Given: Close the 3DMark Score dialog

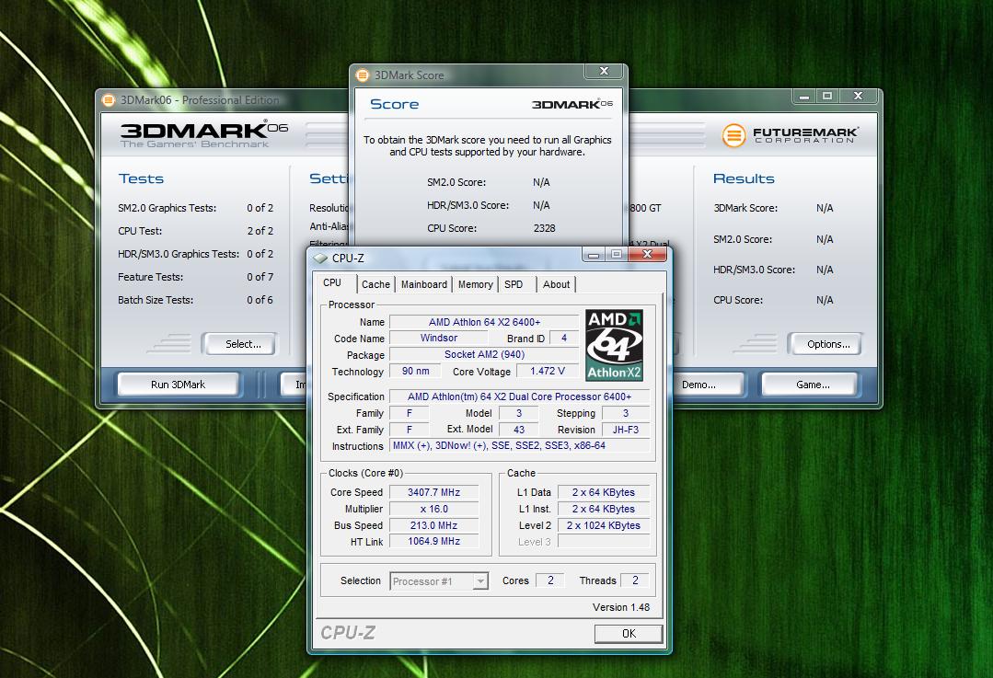Looking at the screenshot, I should coord(604,71).
